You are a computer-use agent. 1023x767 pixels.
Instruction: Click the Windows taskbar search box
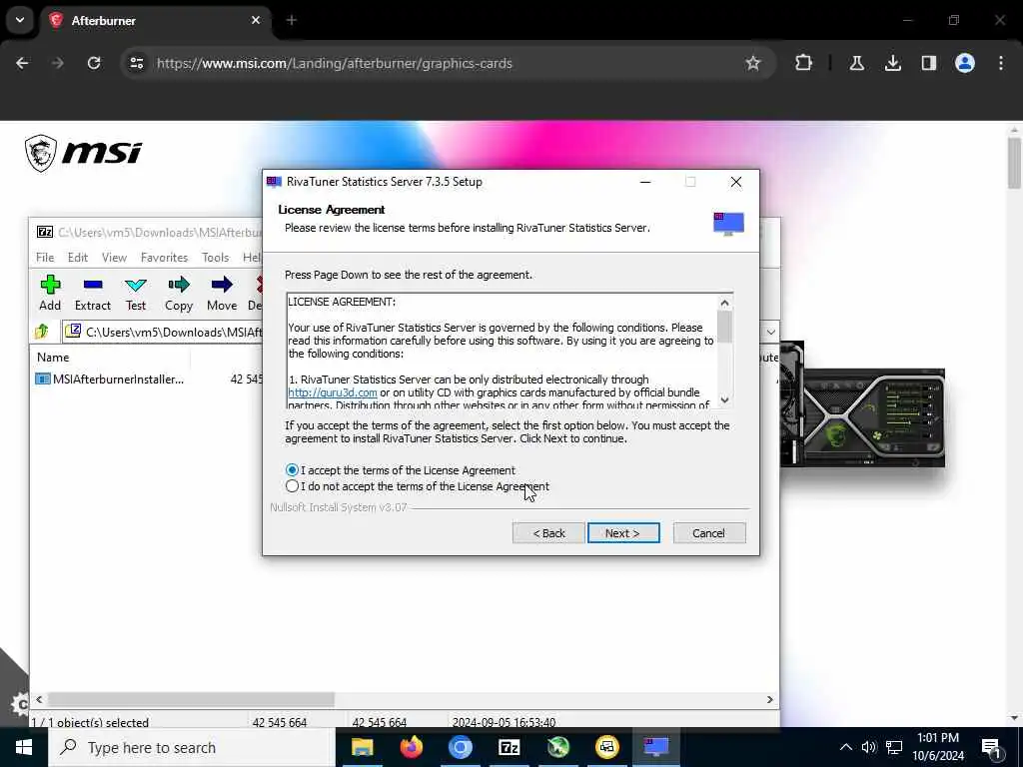(x=192, y=747)
